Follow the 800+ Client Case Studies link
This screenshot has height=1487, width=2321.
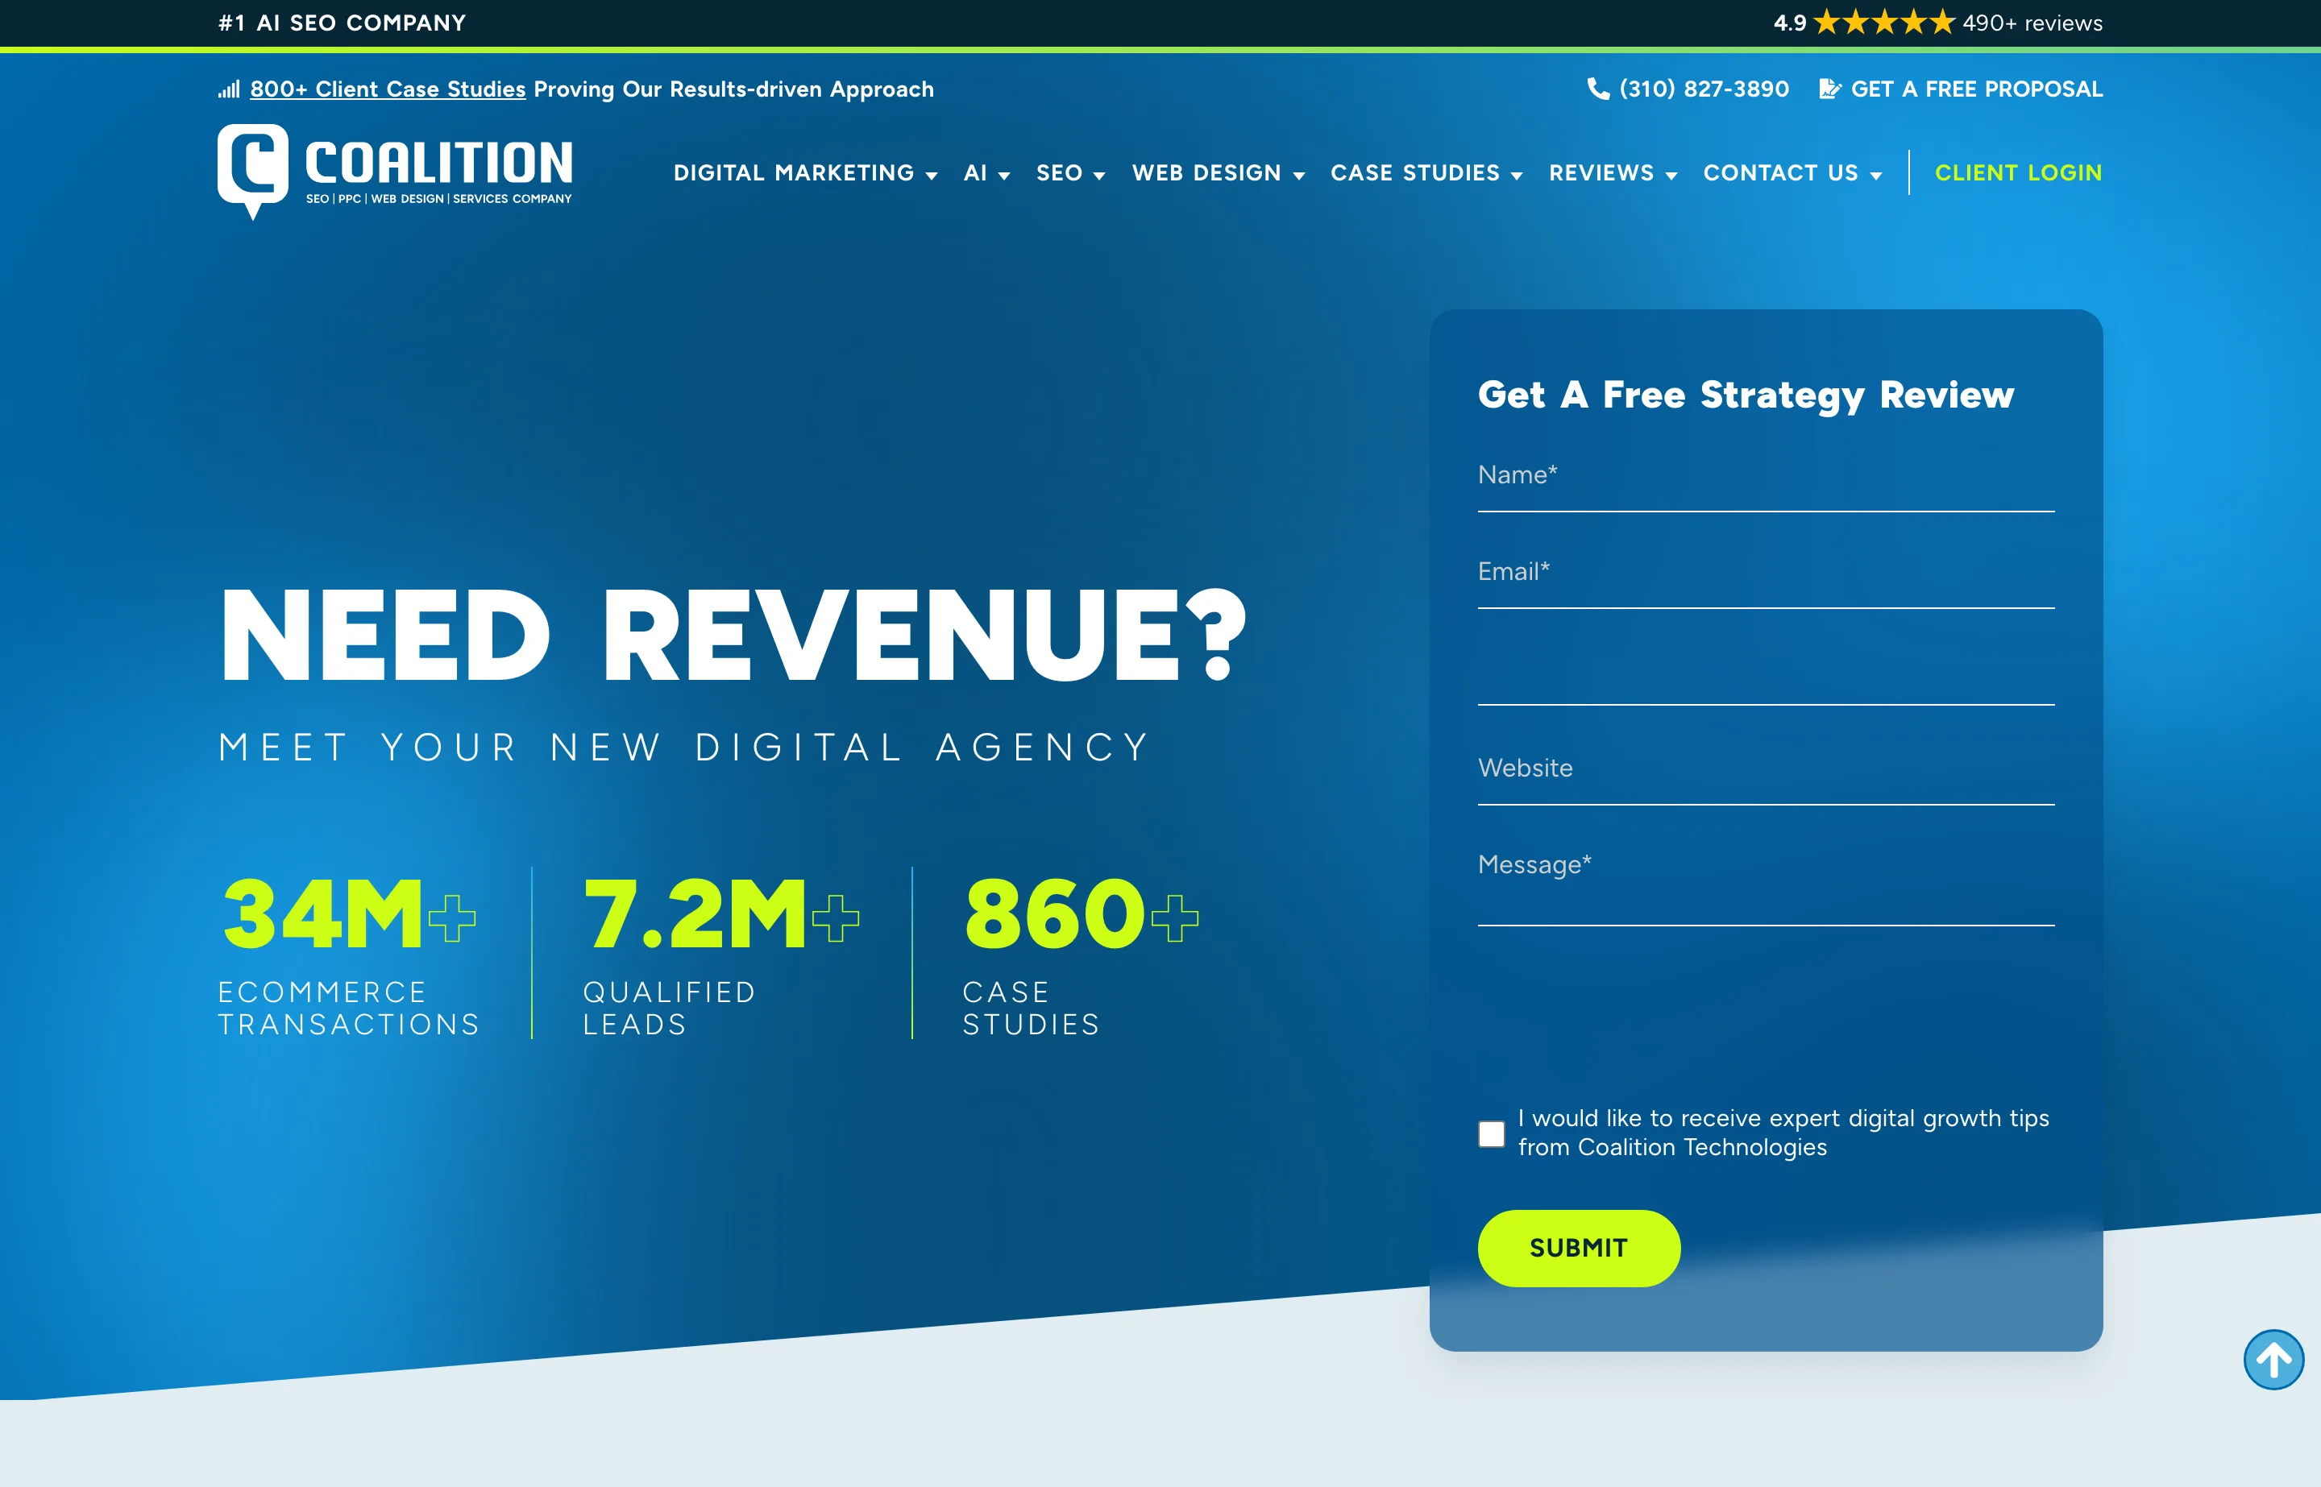pyautogui.click(x=388, y=89)
